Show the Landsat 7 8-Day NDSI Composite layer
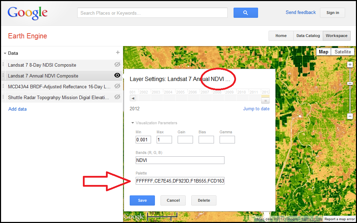Viewport: 357px width, 223px height. click(x=117, y=65)
